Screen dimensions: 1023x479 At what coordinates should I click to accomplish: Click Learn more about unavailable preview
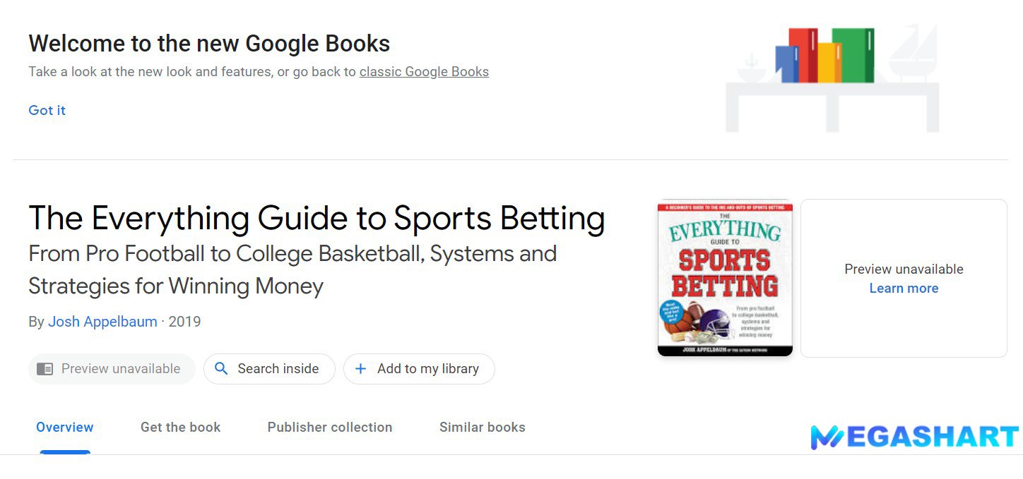[x=904, y=288]
